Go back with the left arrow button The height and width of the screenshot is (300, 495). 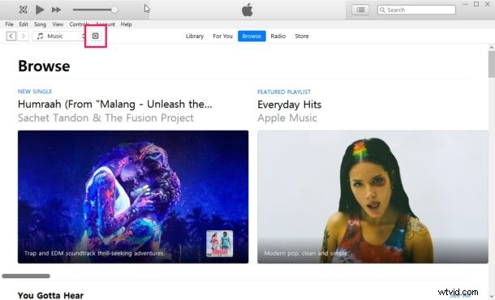pyautogui.click(x=11, y=36)
